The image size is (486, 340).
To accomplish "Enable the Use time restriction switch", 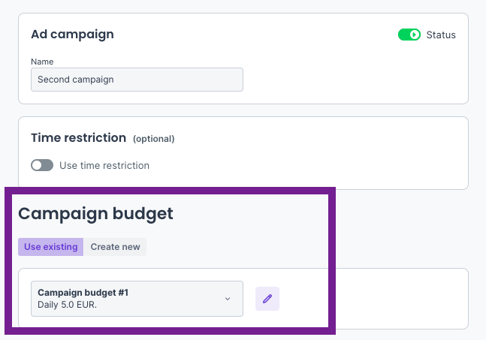I will tap(42, 165).
